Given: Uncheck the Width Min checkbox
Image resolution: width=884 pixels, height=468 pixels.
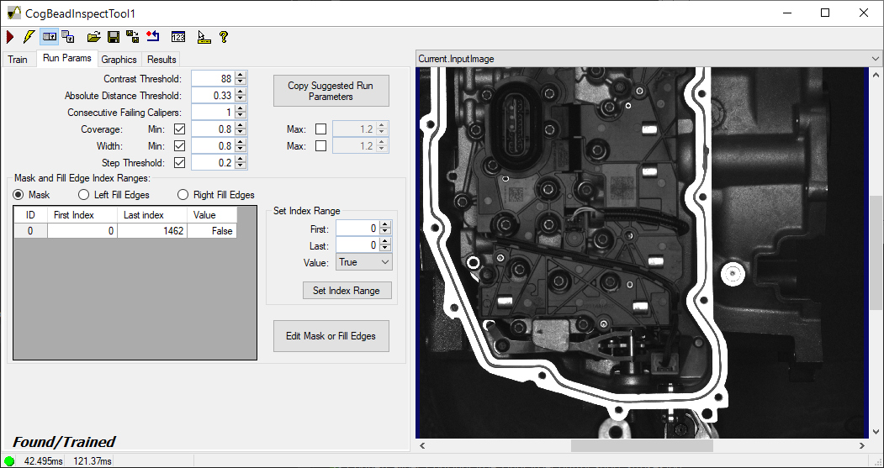Looking at the screenshot, I should (179, 146).
